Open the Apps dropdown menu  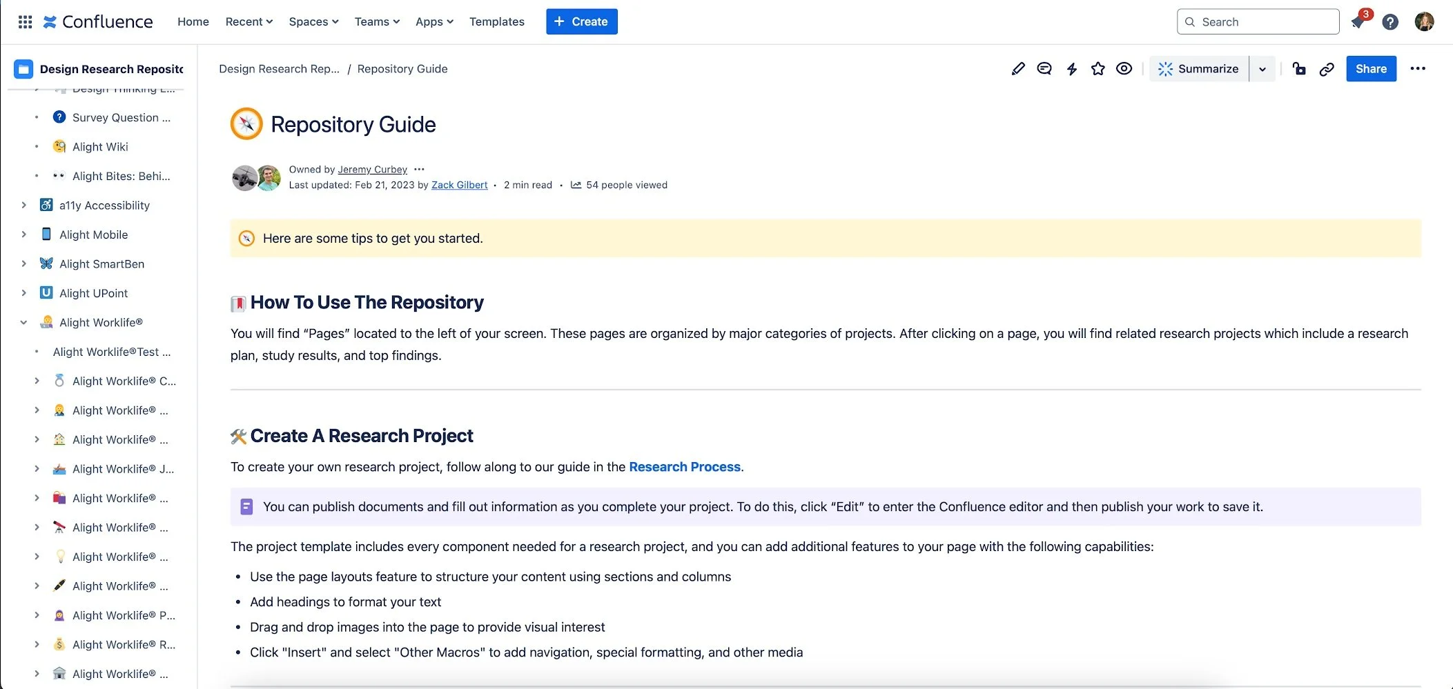tap(434, 22)
